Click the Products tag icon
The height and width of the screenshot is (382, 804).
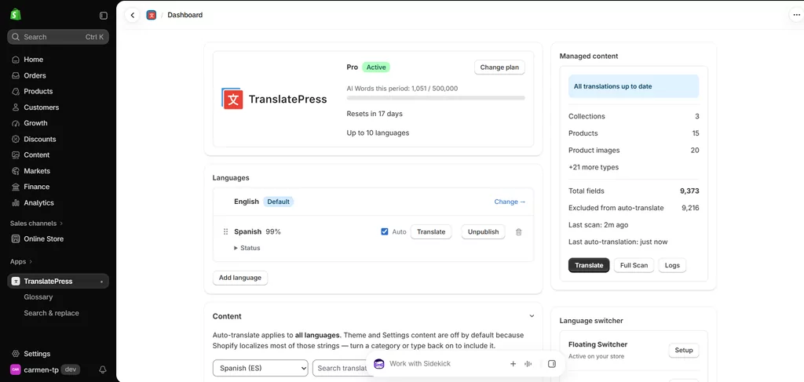click(16, 91)
